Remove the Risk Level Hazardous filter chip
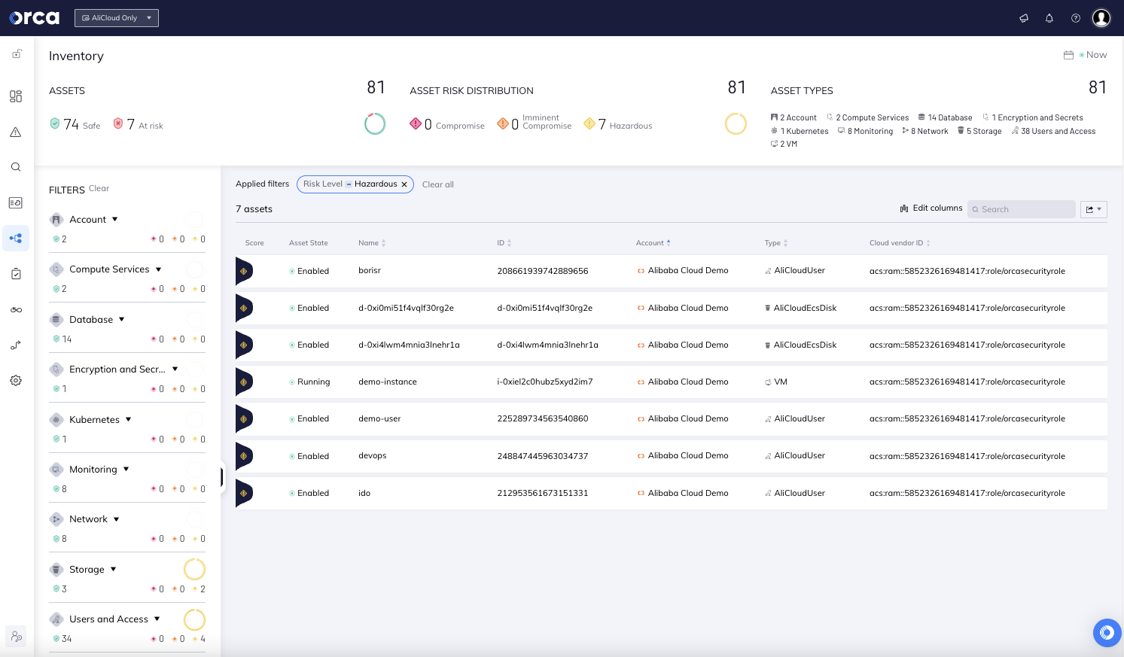The image size is (1124, 657). 404,184
